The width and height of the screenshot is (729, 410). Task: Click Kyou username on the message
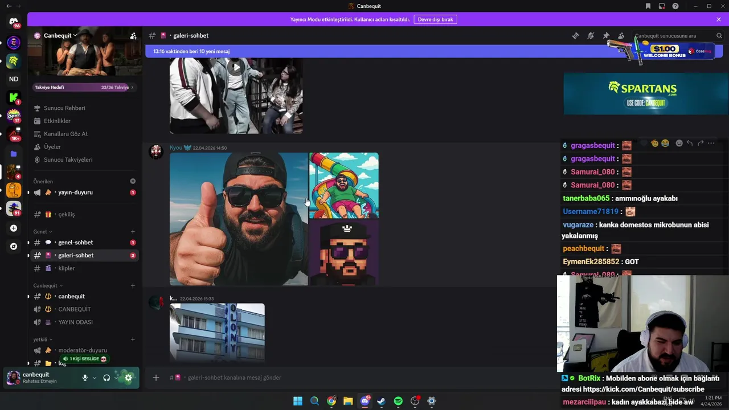[x=175, y=147]
